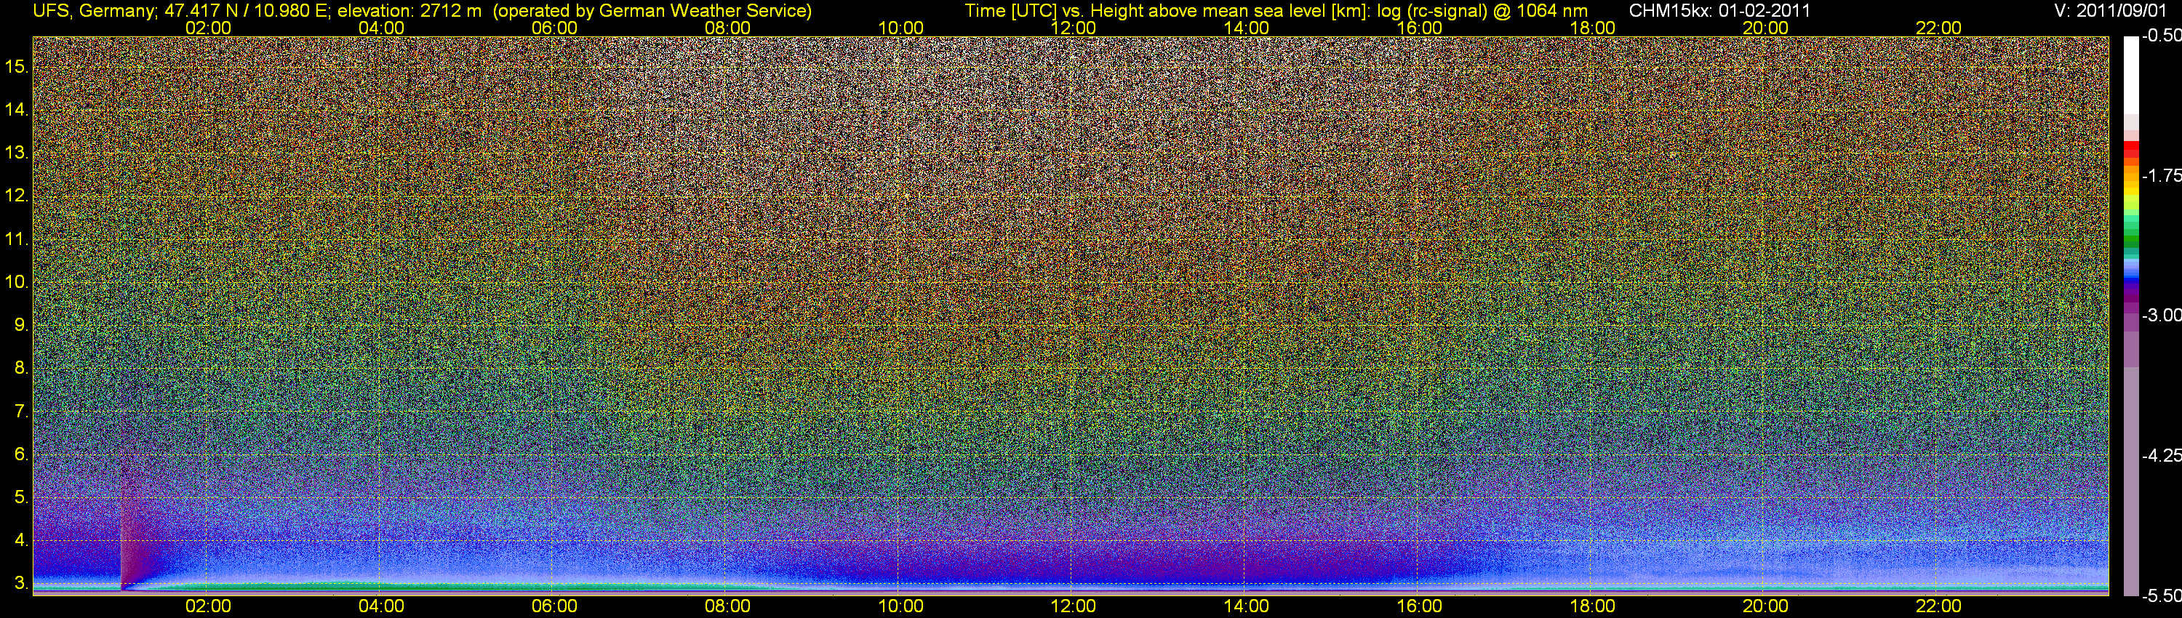Click the 10 km height axis label
The height and width of the screenshot is (618, 2182).
point(15,282)
